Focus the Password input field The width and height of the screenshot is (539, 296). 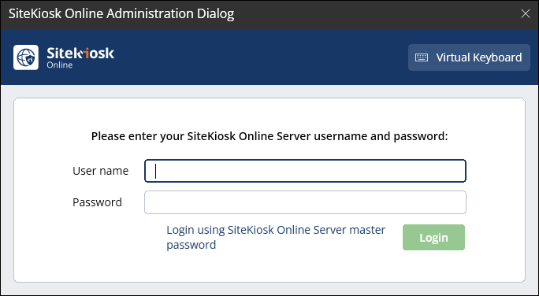pyautogui.click(x=305, y=202)
